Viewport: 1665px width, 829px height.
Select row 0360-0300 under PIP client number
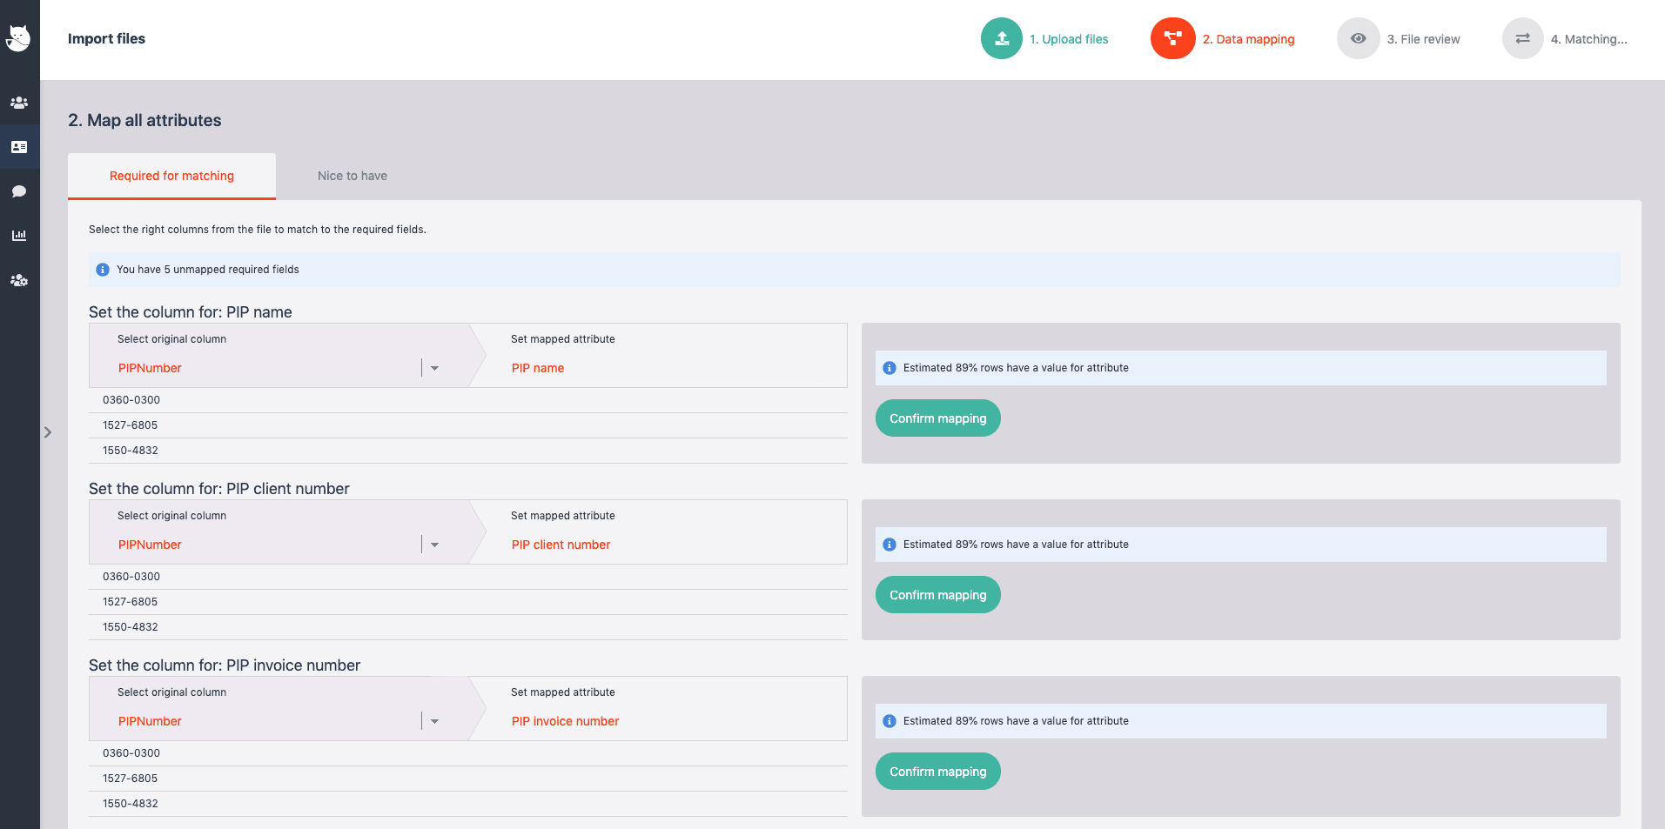[x=468, y=577]
